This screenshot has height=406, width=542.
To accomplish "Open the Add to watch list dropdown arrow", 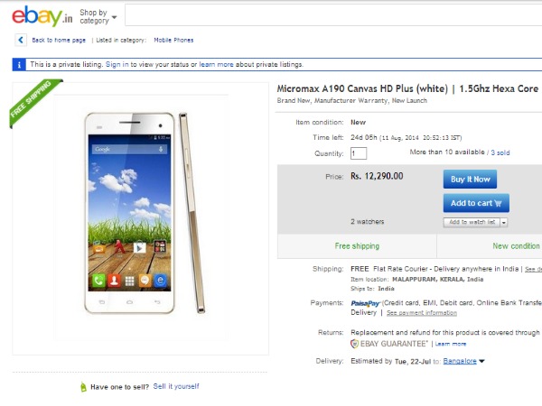I will click(x=503, y=222).
